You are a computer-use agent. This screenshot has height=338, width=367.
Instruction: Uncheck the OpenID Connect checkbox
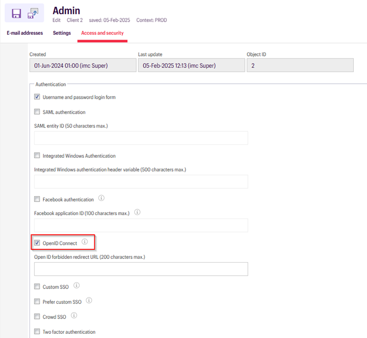coord(37,243)
